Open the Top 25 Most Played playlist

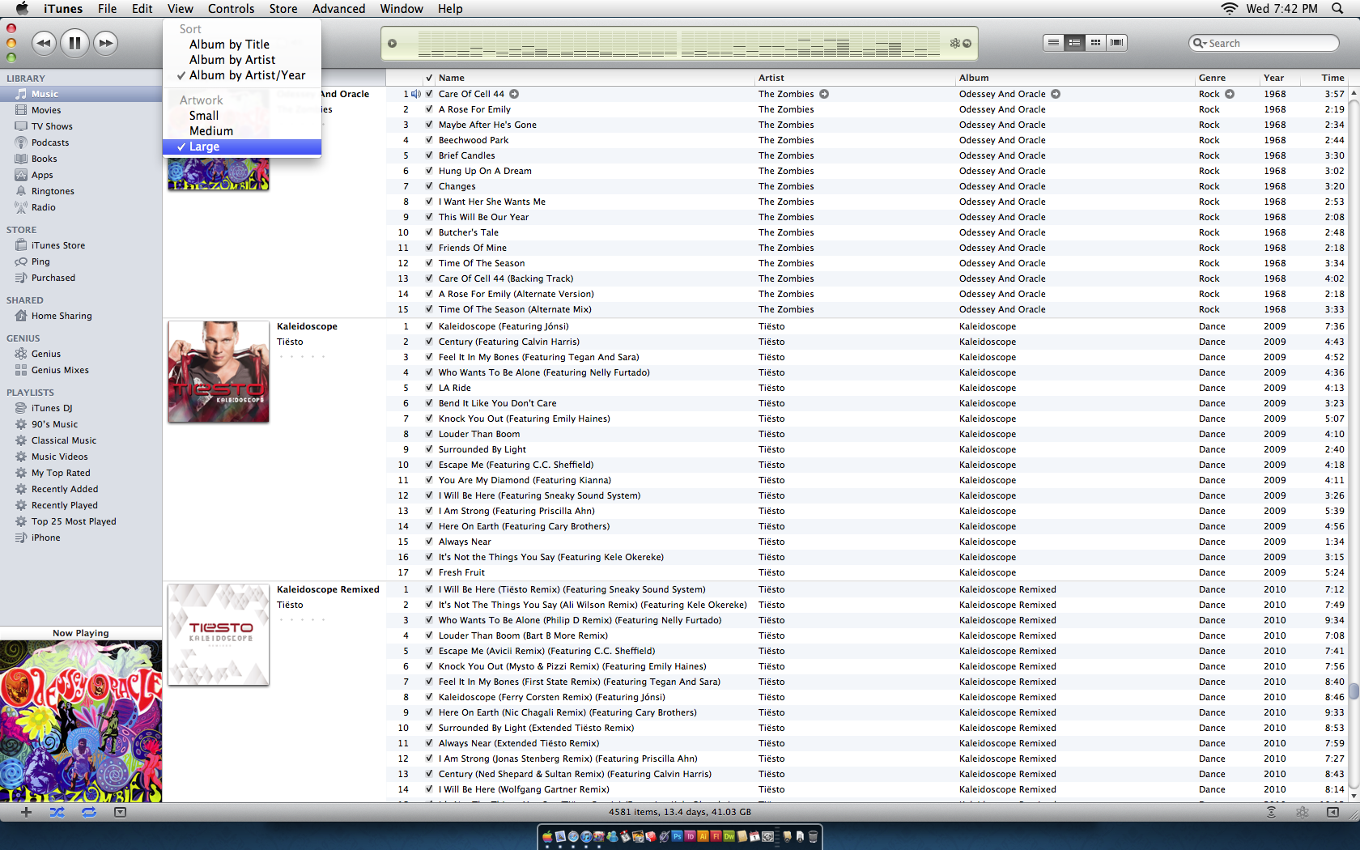(x=74, y=521)
